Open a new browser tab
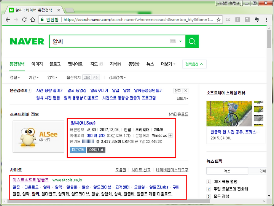This screenshot has height=206, width=274. click(x=70, y=10)
